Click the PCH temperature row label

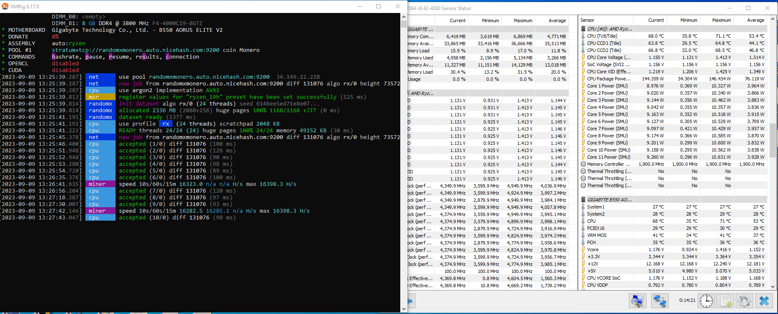coord(591,242)
